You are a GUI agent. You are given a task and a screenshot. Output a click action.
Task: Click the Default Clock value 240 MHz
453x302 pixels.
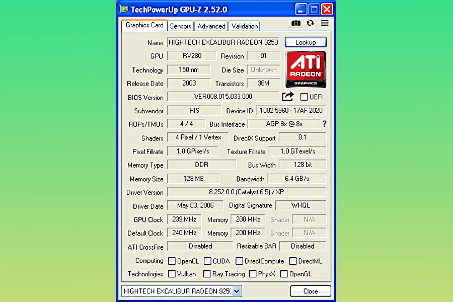coord(184,233)
